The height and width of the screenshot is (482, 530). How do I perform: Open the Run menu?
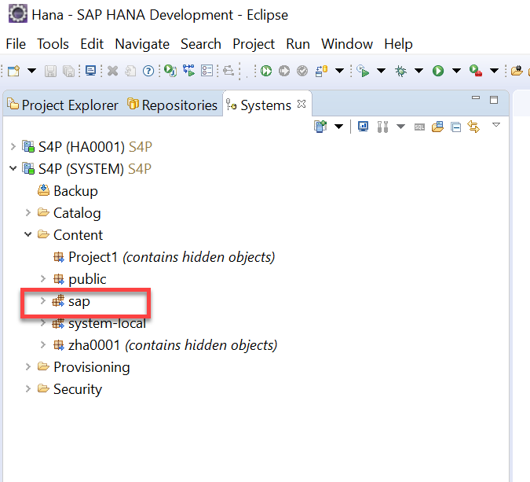(298, 44)
